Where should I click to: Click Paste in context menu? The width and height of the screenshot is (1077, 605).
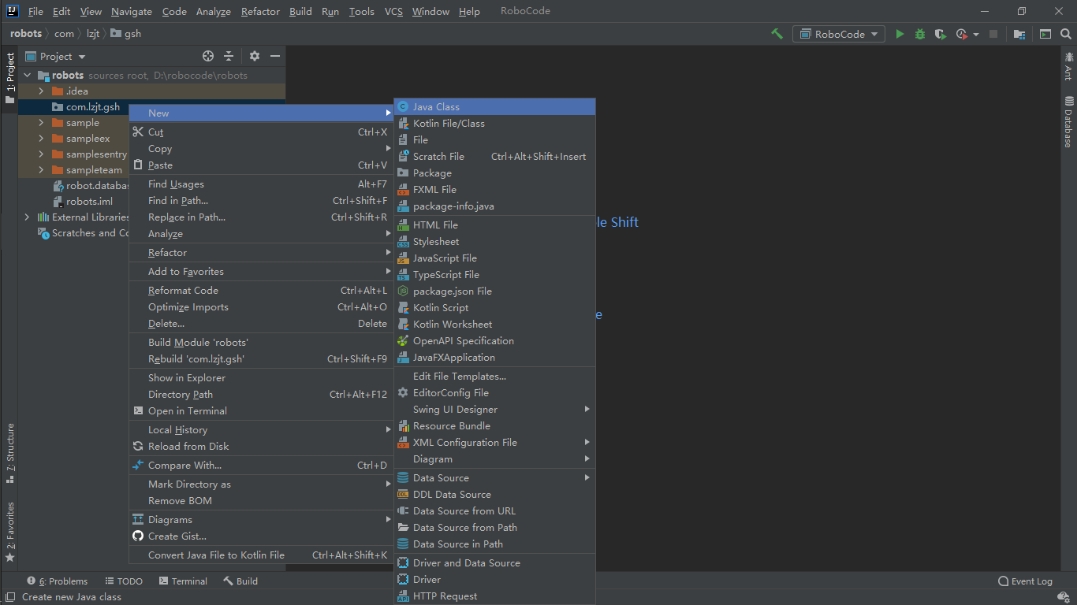point(261,165)
